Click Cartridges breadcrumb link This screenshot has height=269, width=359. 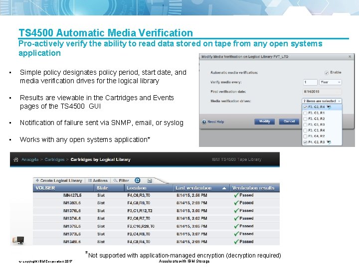54,159
